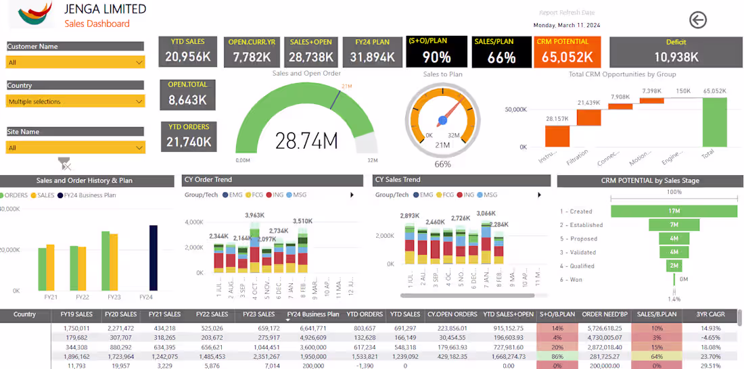Click the (S+O)/PLAN 90% card
Screen dimensions: 744x369
coord(436,51)
